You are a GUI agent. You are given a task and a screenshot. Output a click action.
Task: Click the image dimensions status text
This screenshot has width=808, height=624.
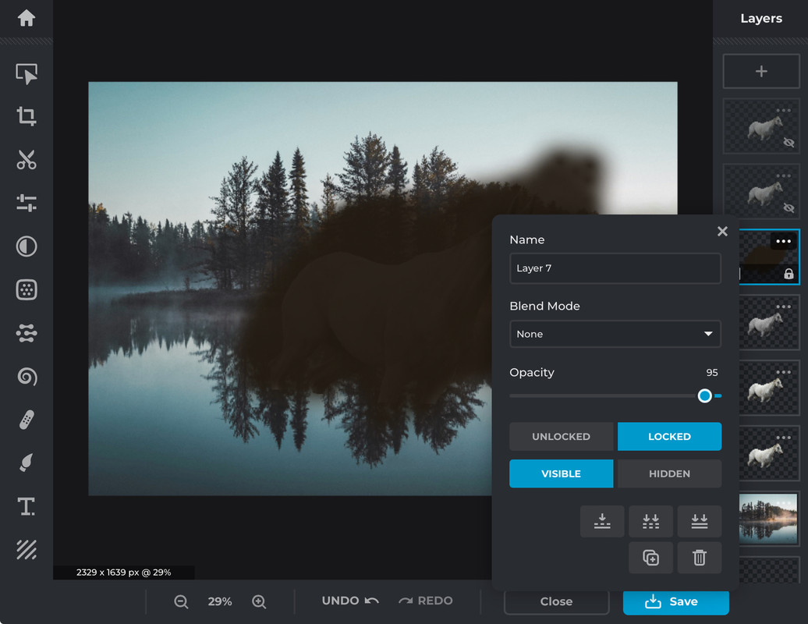pyautogui.click(x=124, y=573)
